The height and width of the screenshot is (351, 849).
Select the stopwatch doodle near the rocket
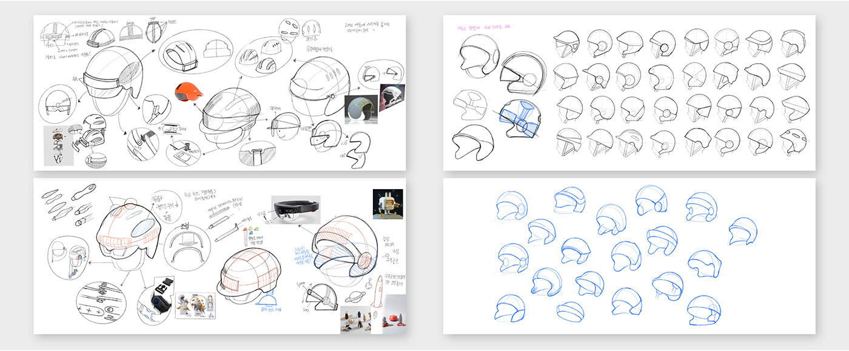[368, 283]
